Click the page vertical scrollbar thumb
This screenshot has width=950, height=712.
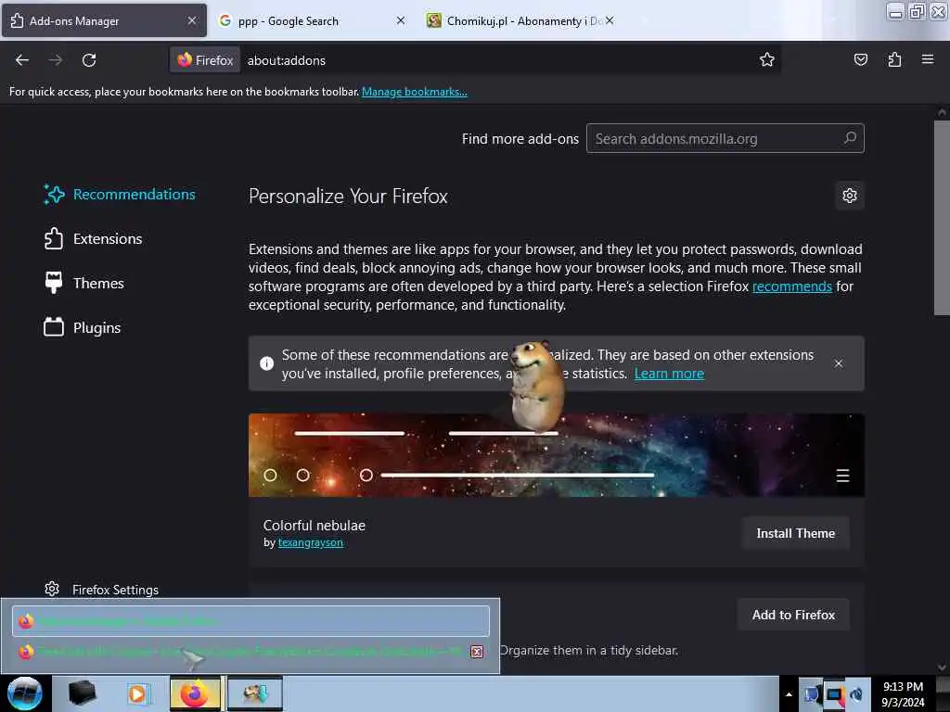(x=942, y=217)
